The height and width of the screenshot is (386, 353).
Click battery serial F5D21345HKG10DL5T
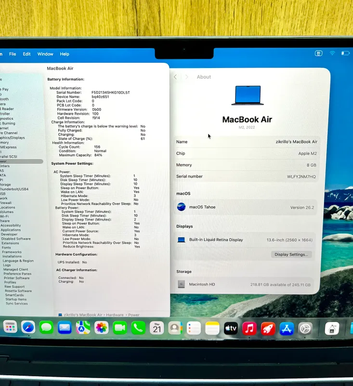coord(111,92)
